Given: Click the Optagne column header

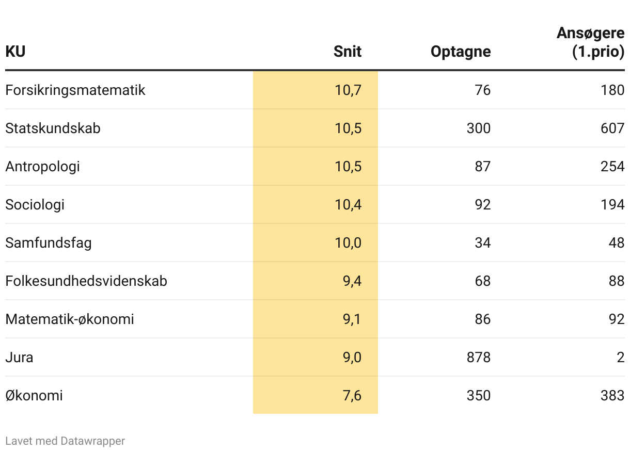Looking at the screenshot, I should tap(461, 52).
